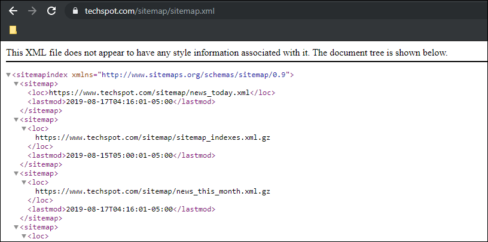Viewport: 488px width, 242px height.
Task: Click the closing loc tag below news_this_month.xml.gz
Action: 40,200
